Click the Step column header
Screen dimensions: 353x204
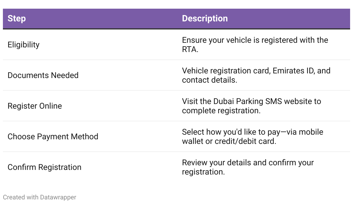(x=17, y=18)
